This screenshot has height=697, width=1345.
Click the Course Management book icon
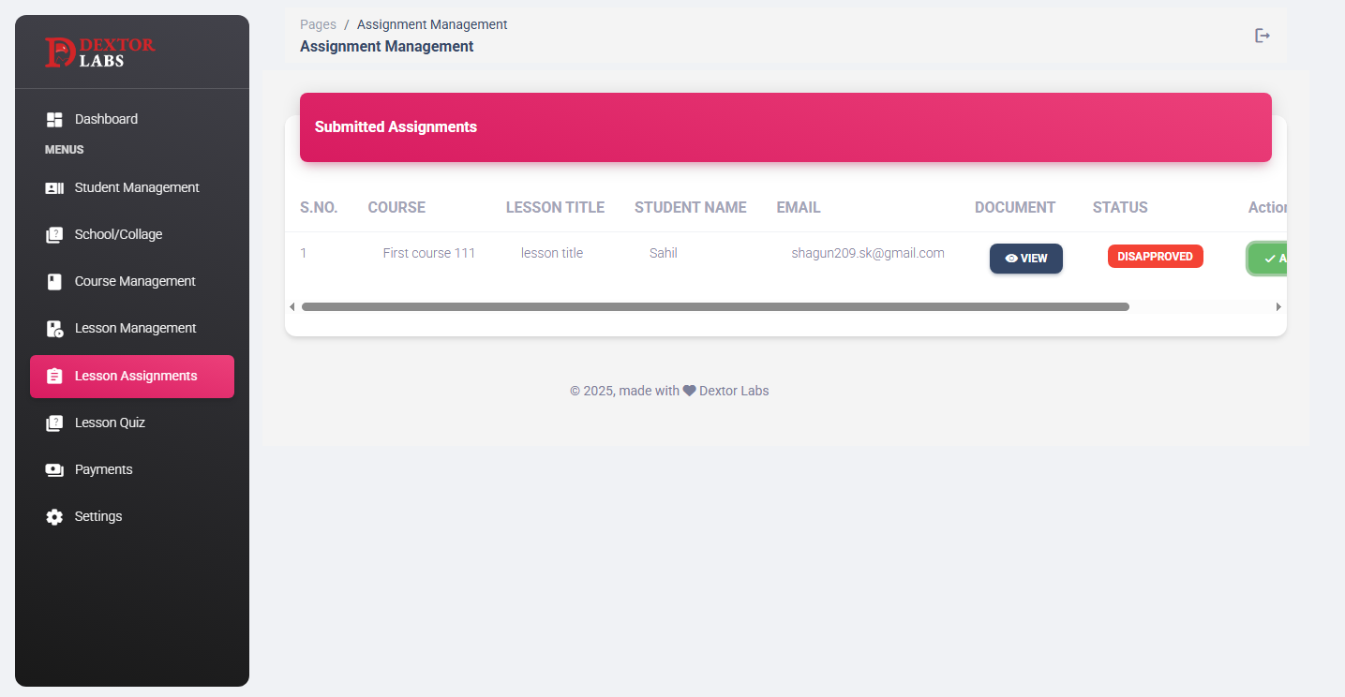click(x=54, y=282)
